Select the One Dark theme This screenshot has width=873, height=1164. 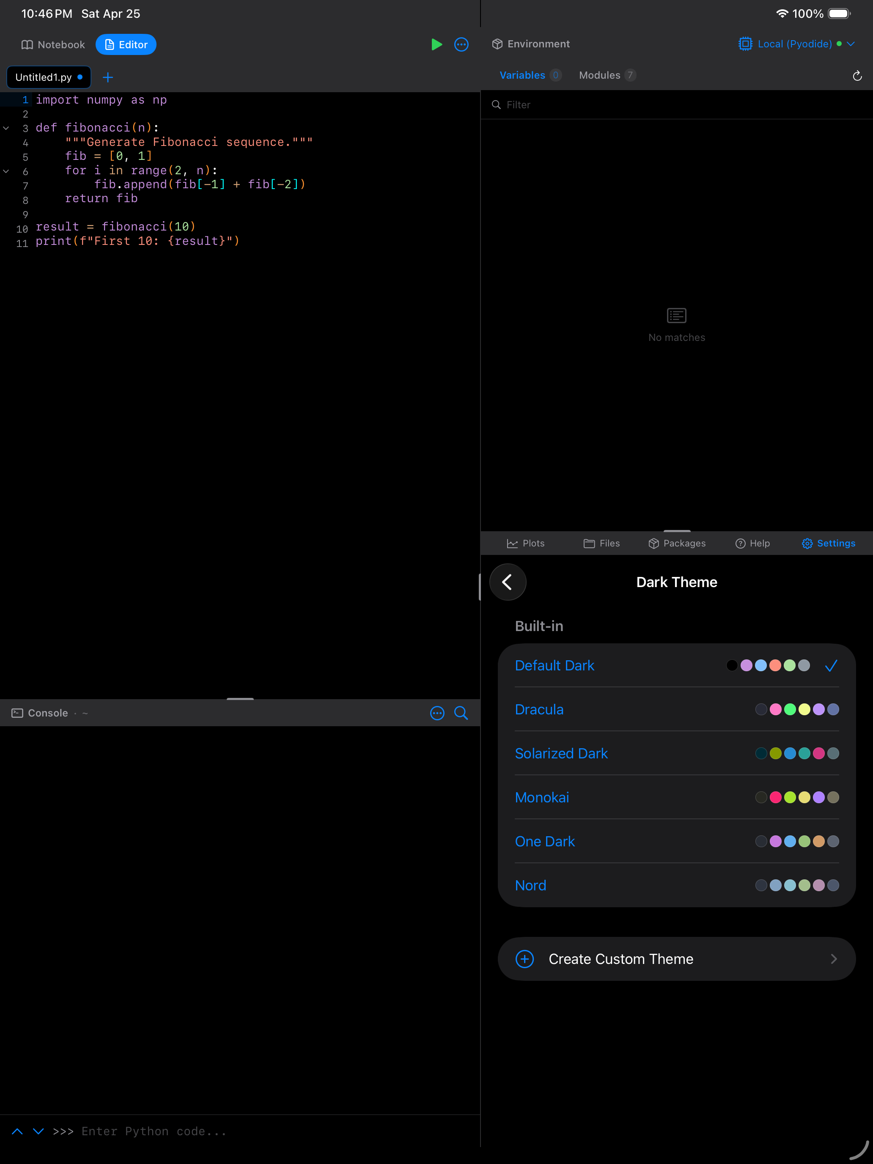pyautogui.click(x=677, y=841)
